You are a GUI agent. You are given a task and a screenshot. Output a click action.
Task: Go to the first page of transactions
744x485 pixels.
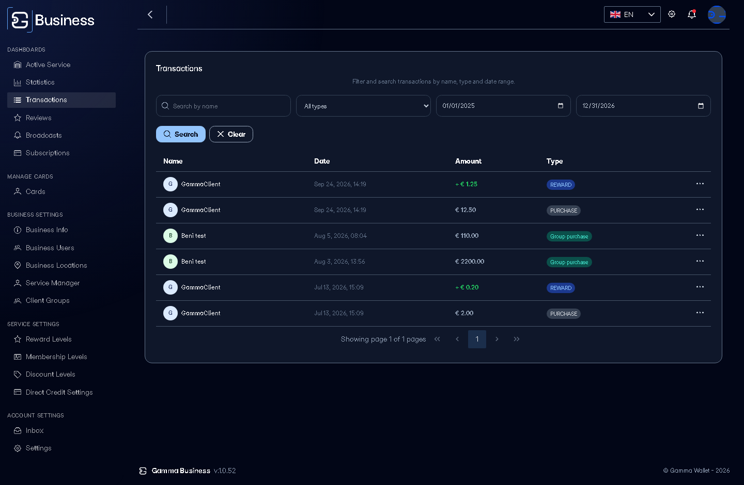[x=437, y=339]
